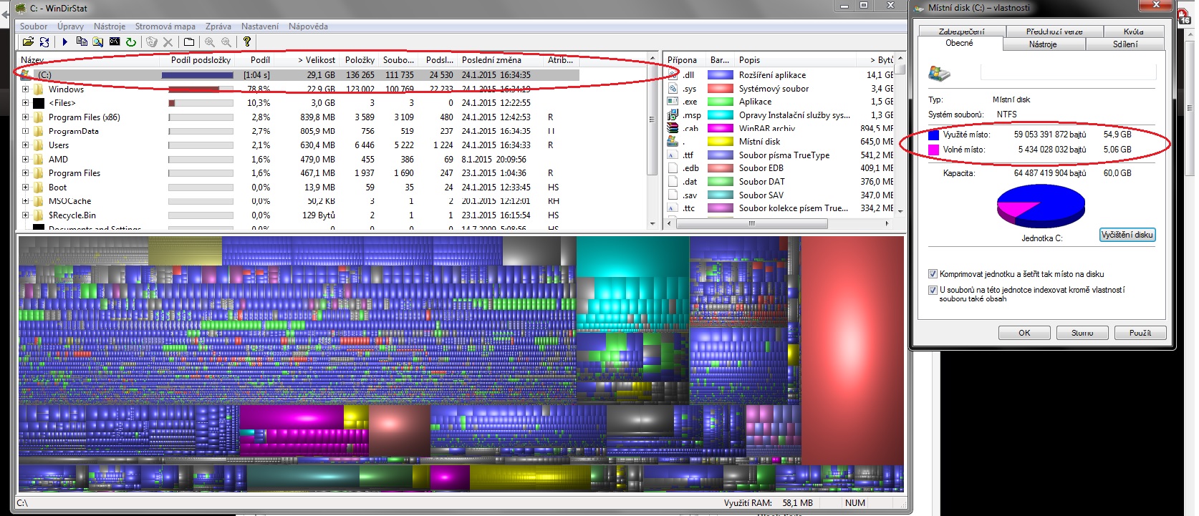
Task: Expand the Users folder tree node
Action: coord(26,145)
